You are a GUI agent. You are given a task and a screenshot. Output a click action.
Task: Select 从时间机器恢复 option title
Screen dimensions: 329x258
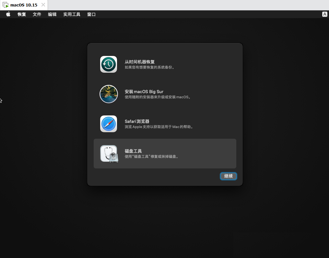tap(140, 62)
